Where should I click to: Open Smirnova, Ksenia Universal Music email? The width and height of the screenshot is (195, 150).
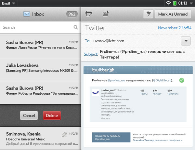tap(41, 138)
